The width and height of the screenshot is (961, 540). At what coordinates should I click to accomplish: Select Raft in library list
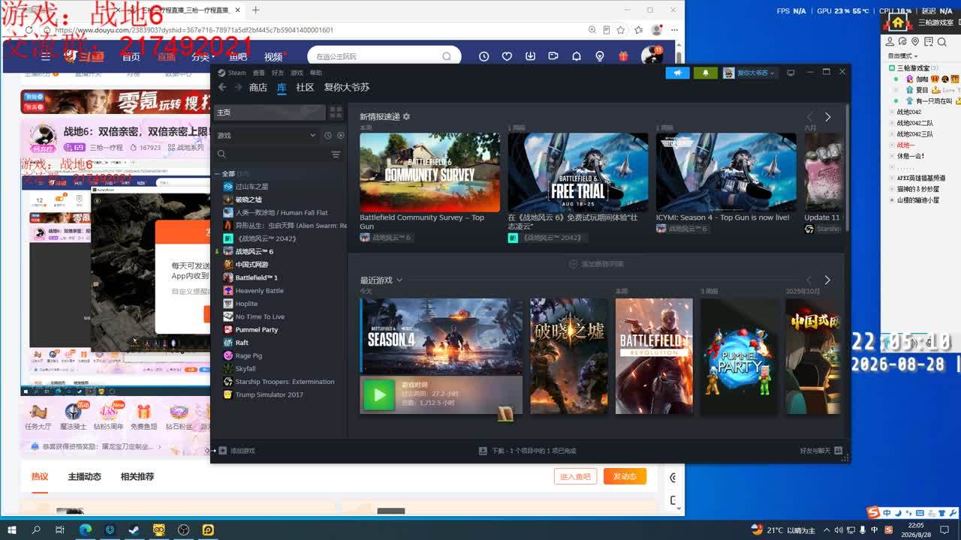pos(242,343)
